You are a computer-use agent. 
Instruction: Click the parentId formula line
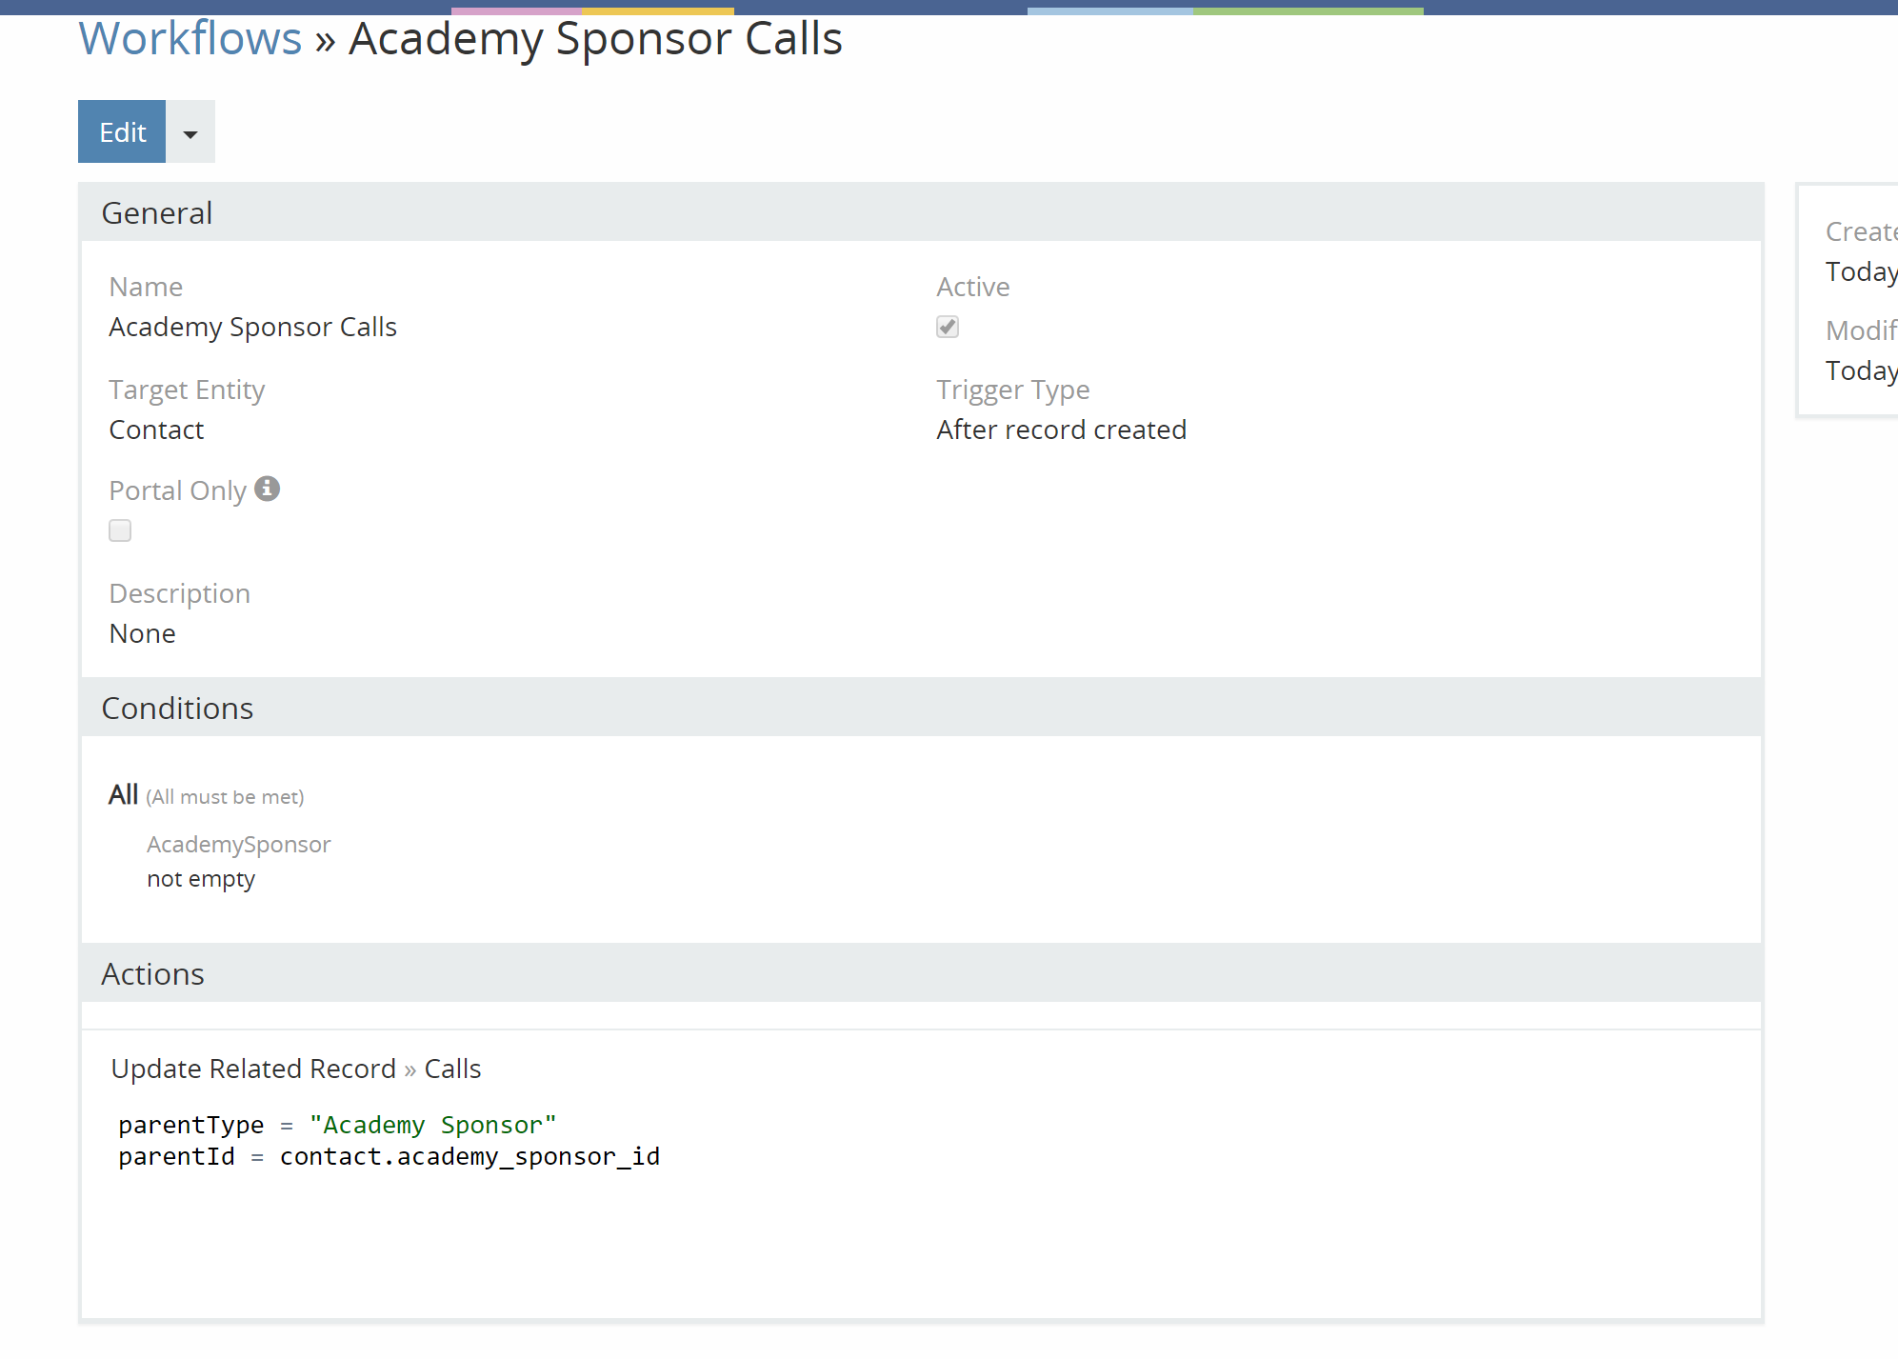389,1156
